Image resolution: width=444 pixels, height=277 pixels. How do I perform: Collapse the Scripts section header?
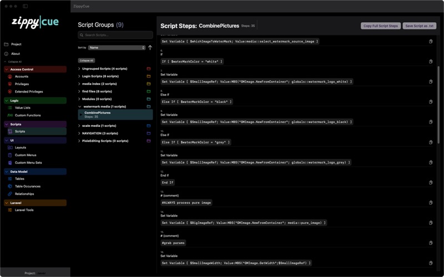(35, 124)
